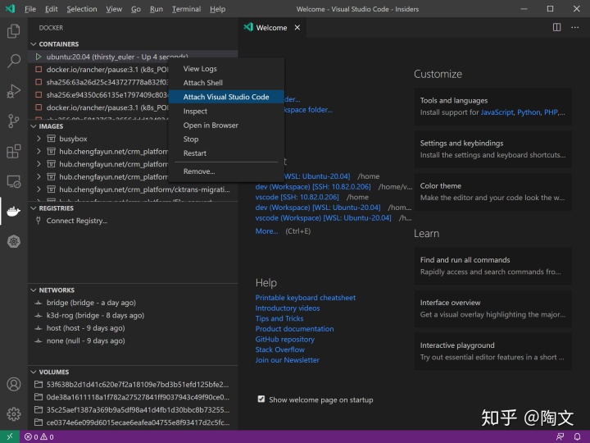Click the VS Code Insiders logo
590x443 pixels.
tap(10, 9)
